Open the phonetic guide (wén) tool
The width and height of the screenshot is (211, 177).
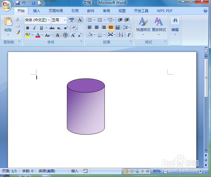pyautogui.click(x=72, y=20)
